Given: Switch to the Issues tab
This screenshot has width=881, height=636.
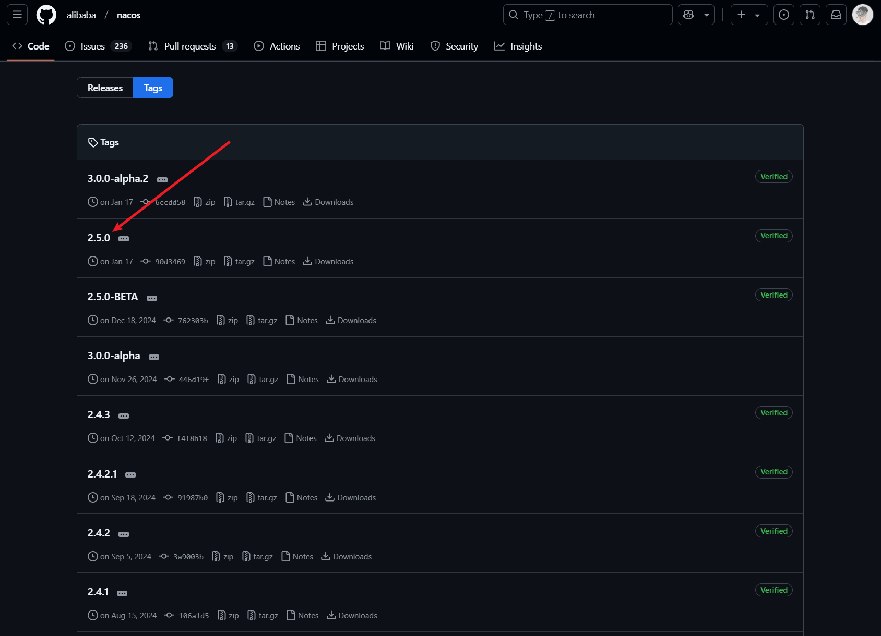Looking at the screenshot, I should [98, 46].
